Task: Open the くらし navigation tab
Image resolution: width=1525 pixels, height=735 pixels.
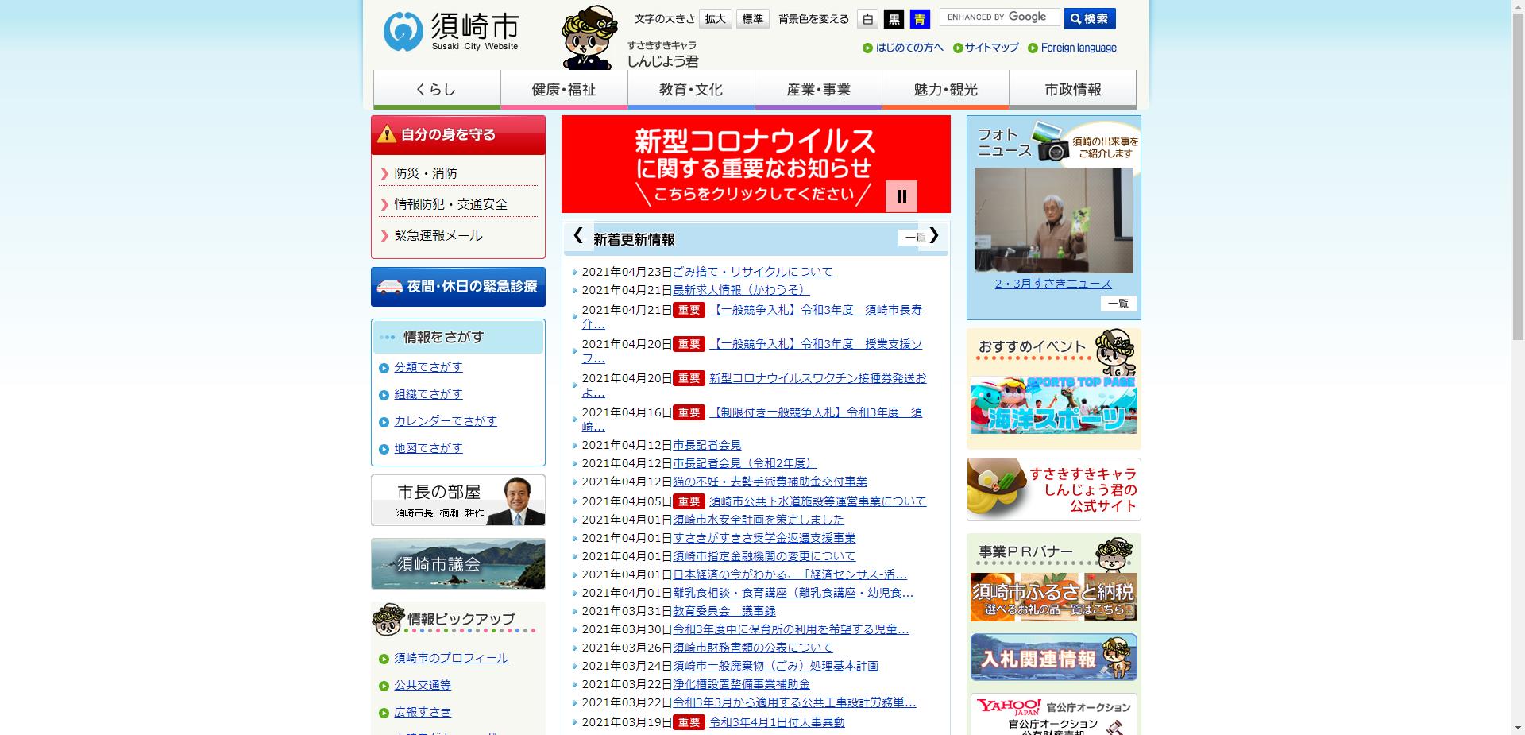Action: click(437, 90)
